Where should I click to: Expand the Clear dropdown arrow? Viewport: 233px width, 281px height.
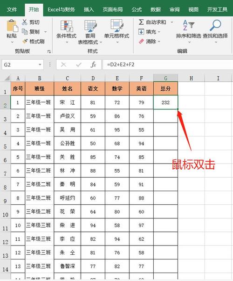(159, 42)
